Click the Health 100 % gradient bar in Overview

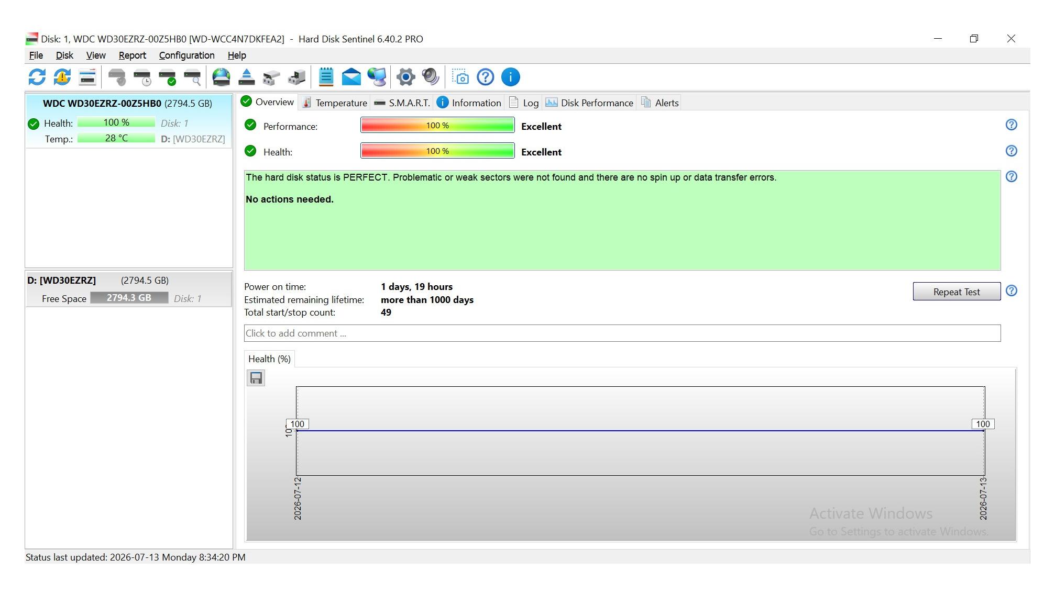coord(437,151)
